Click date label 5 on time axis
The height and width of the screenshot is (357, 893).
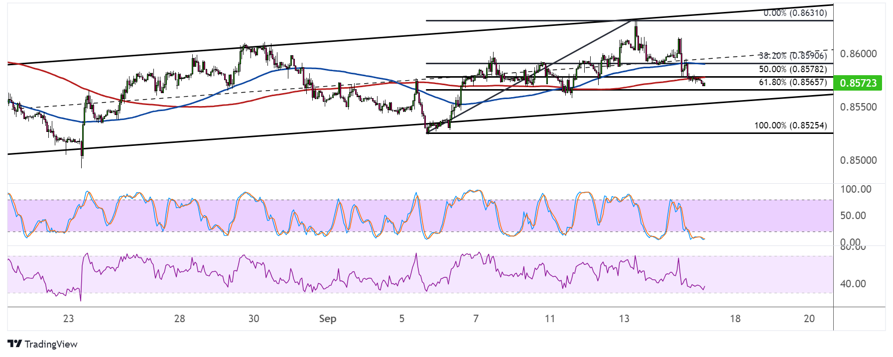[402, 319]
